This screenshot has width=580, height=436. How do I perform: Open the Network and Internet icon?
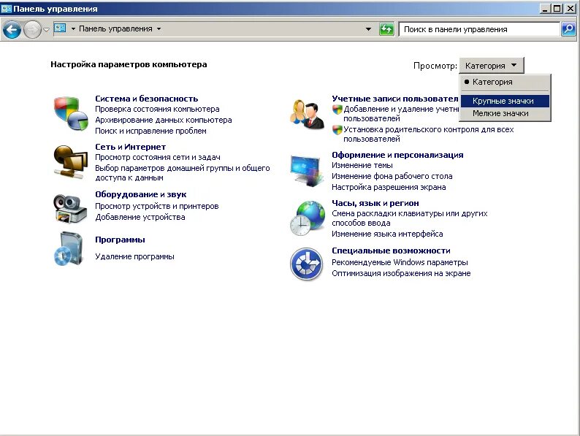(70, 162)
